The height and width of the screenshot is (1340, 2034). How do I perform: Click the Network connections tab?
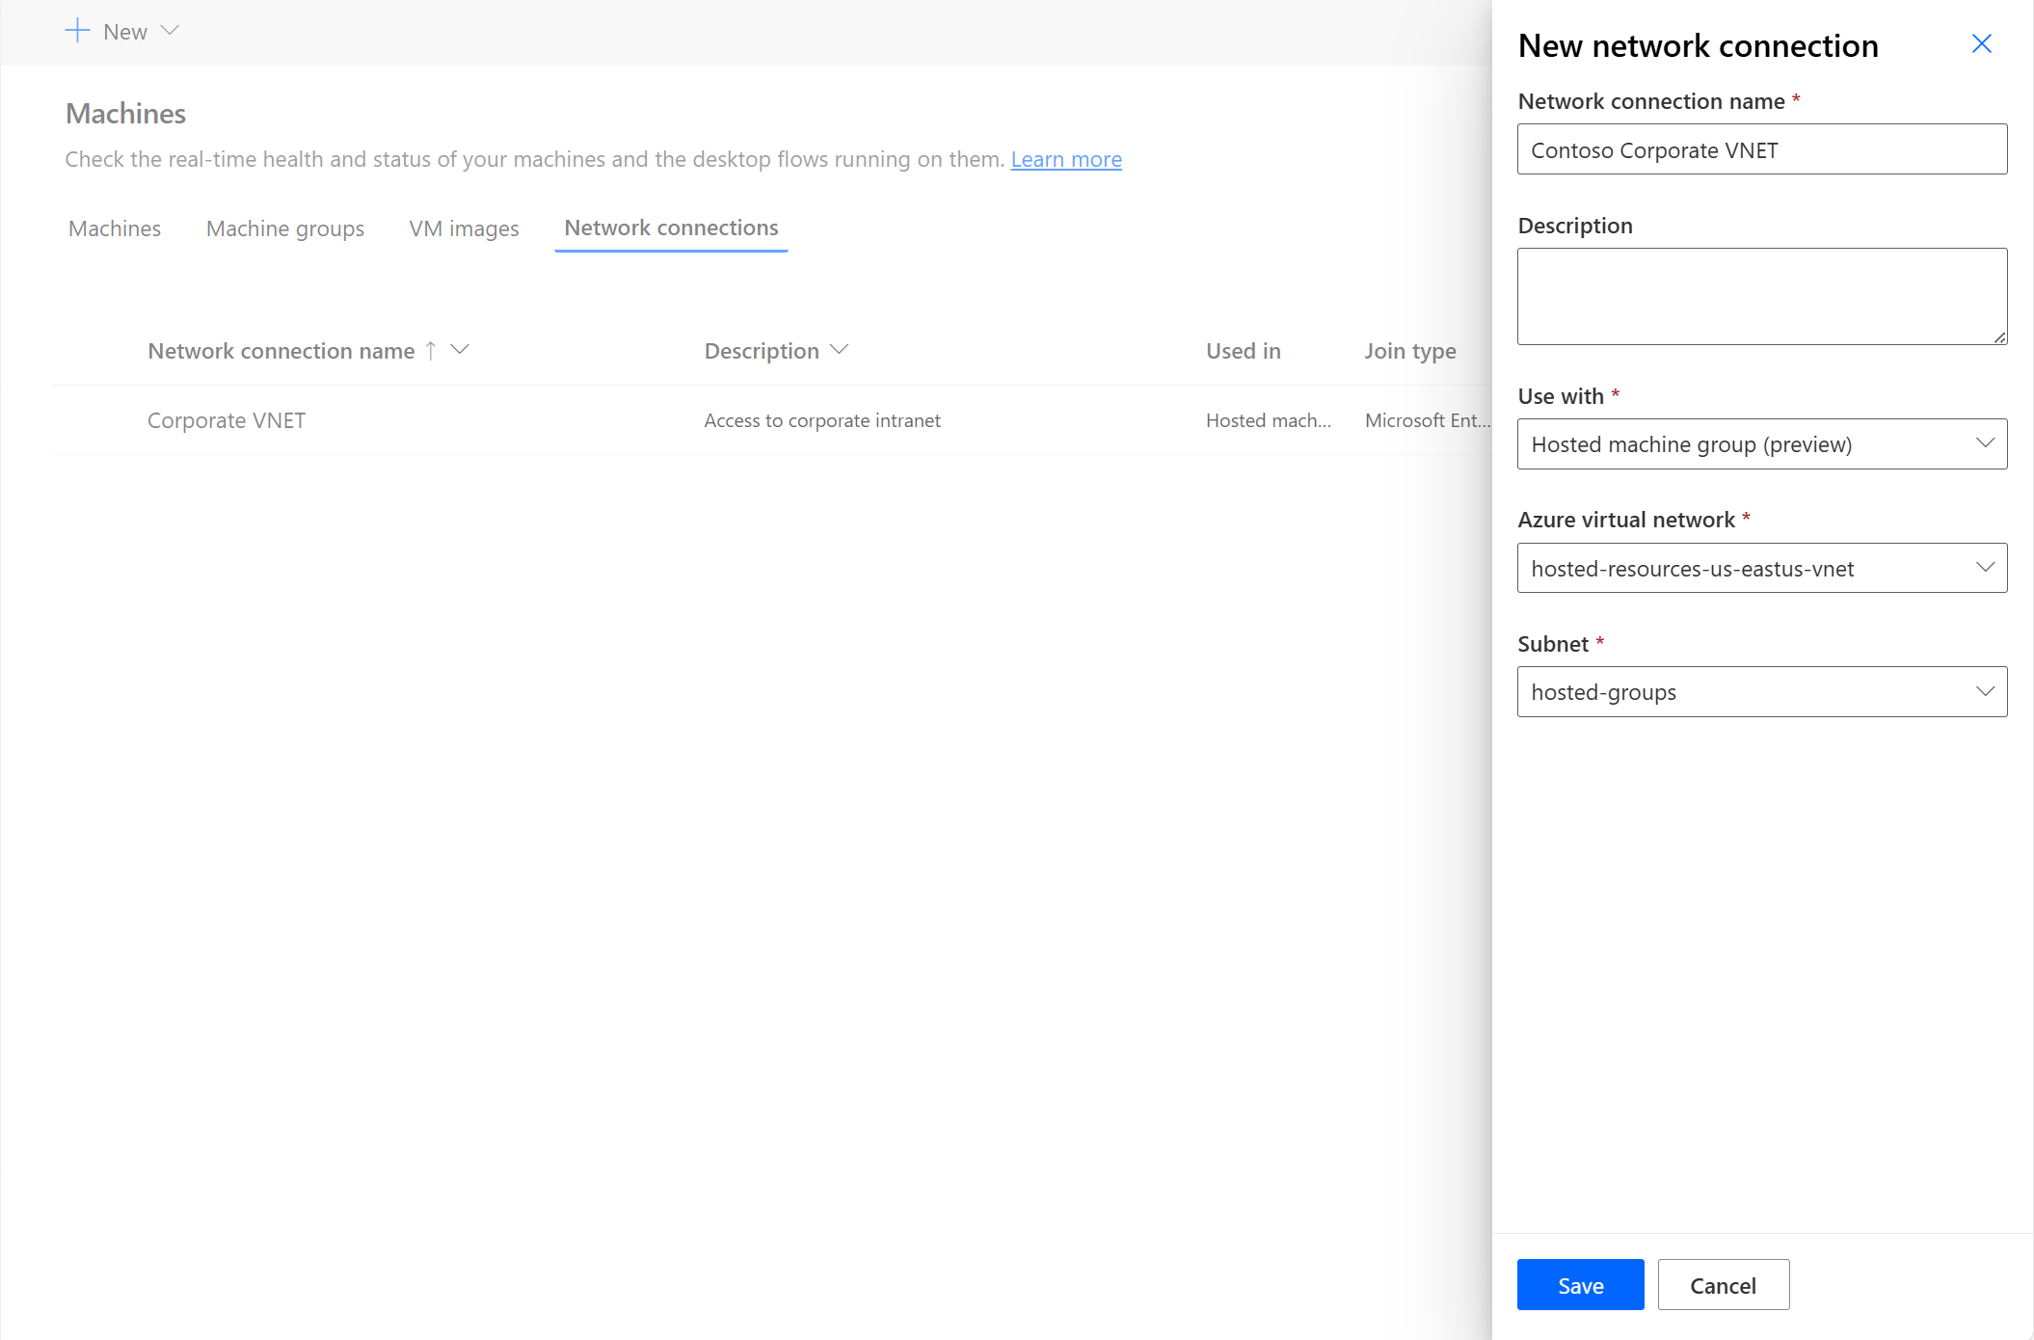point(672,228)
